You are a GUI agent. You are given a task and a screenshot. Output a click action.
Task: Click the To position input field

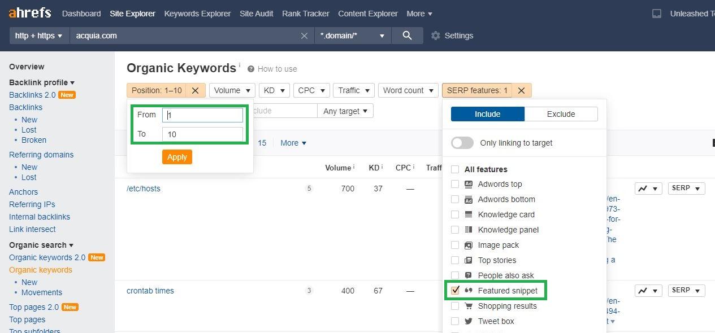click(x=202, y=134)
